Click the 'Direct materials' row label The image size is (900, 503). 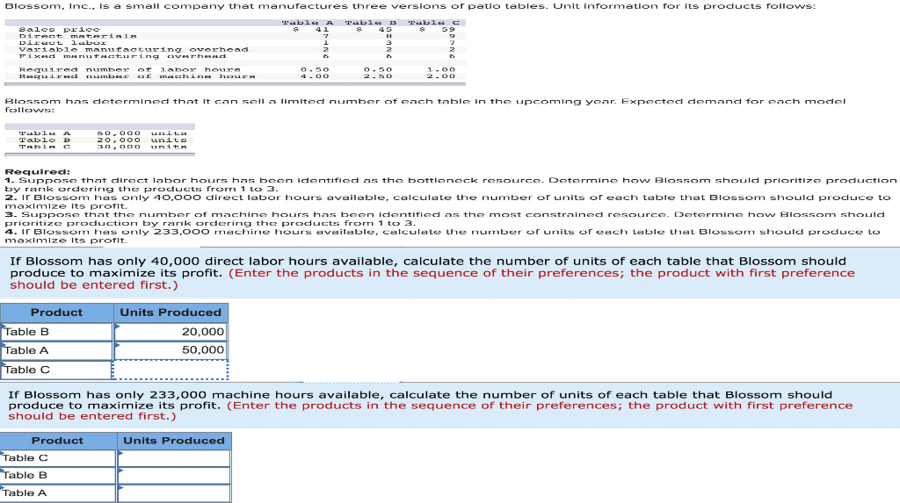click(77, 36)
